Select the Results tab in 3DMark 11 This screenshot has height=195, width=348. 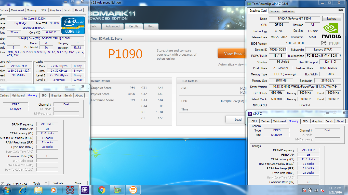(x=133, y=26)
